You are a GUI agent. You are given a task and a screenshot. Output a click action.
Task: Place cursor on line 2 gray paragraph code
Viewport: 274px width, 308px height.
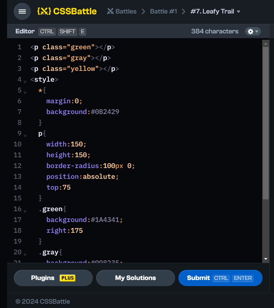click(x=71, y=58)
